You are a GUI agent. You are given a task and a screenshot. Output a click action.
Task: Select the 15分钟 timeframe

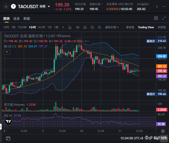tap(22, 27)
